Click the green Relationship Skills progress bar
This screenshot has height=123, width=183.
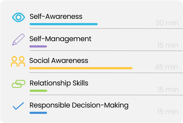coord(38,91)
